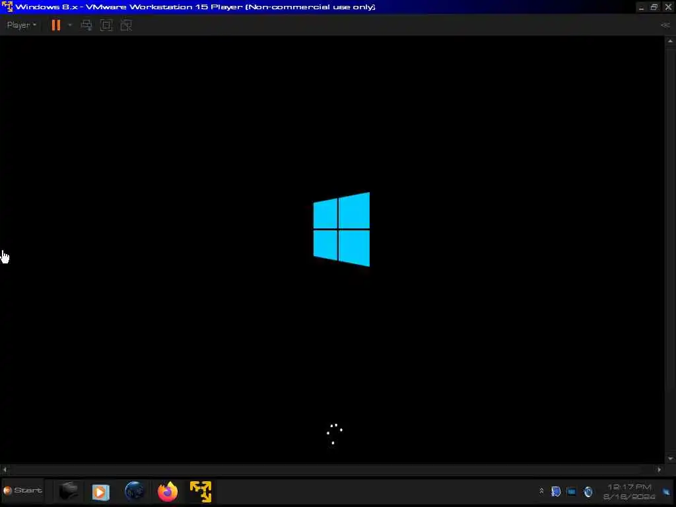
Task: Open the taskbar clock and date
Action: [629, 492]
